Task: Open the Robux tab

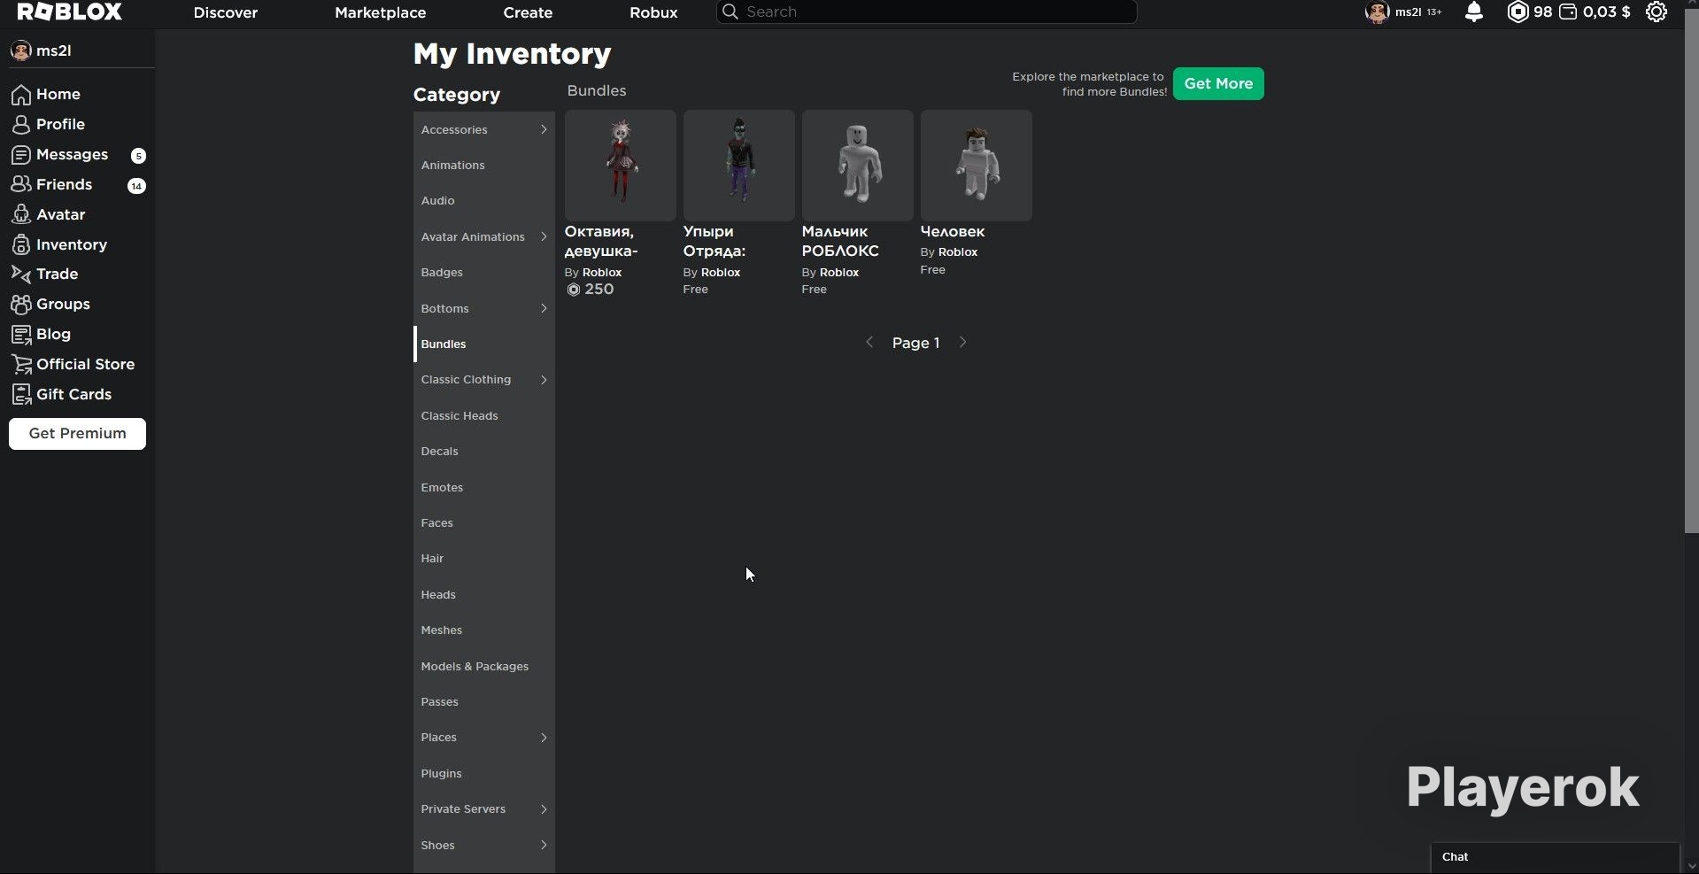Action: coord(653,12)
